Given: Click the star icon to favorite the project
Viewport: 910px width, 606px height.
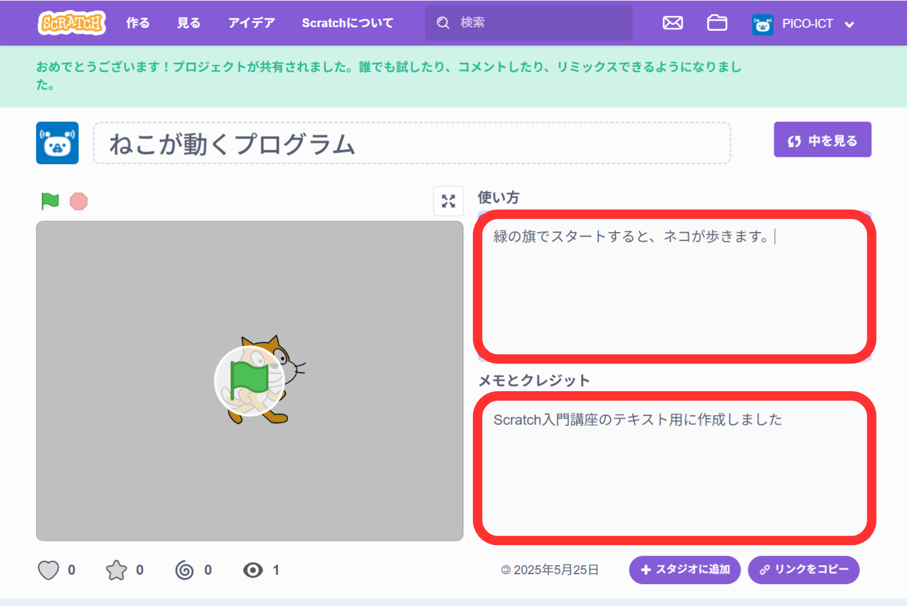Looking at the screenshot, I should click(x=118, y=570).
